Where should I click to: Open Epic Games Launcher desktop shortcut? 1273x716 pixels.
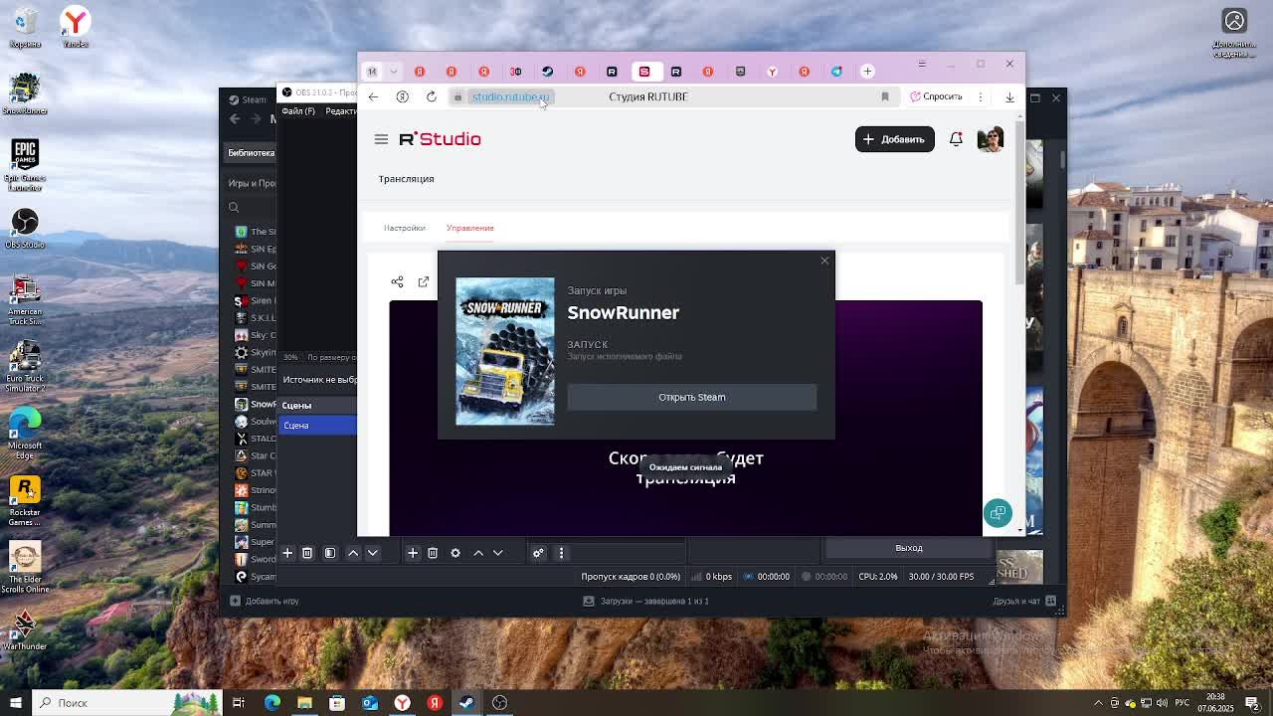[x=25, y=163]
